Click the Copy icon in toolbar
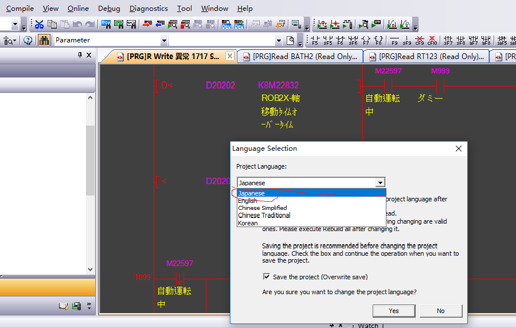Image resolution: width=516 pixels, height=328 pixels. click(x=52, y=24)
